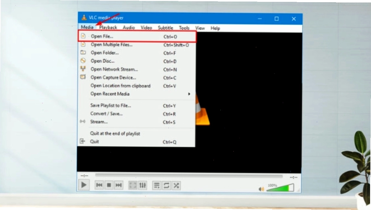This screenshot has height=210, width=371.
Task: Open the Subtitle menu
Action: click(165, 28)
